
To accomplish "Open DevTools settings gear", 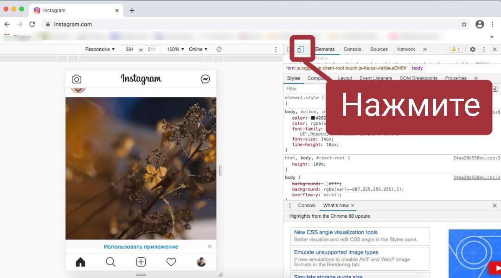I will pyautogui.click(x=473, y=49).
